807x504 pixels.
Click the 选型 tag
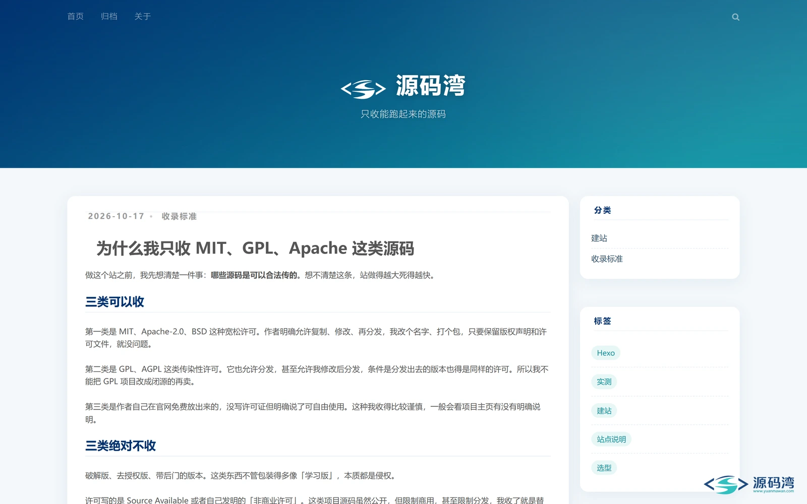[604, 468]
